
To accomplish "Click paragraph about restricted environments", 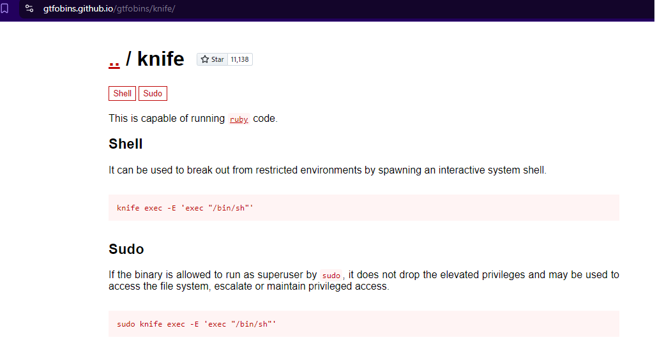I will coord(327,170).
